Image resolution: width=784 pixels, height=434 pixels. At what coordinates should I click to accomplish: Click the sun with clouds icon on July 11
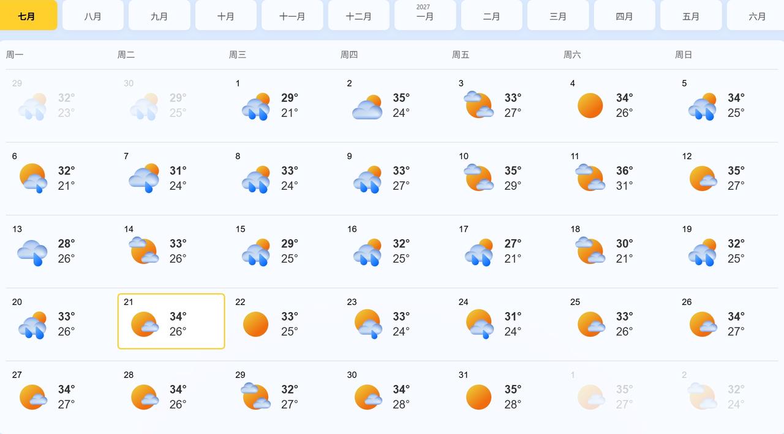(590, 178)
